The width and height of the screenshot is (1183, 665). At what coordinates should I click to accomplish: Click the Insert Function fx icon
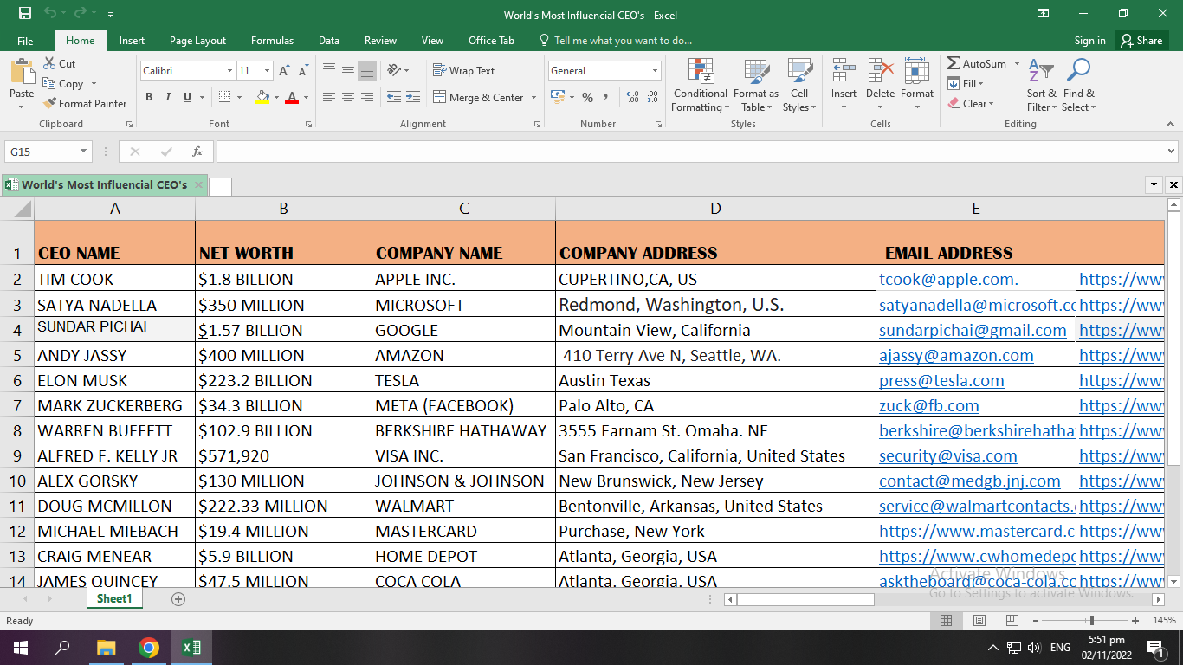(x=197, y=152)
